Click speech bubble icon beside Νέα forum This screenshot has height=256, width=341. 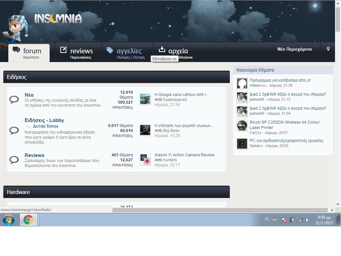click(14, 99)
